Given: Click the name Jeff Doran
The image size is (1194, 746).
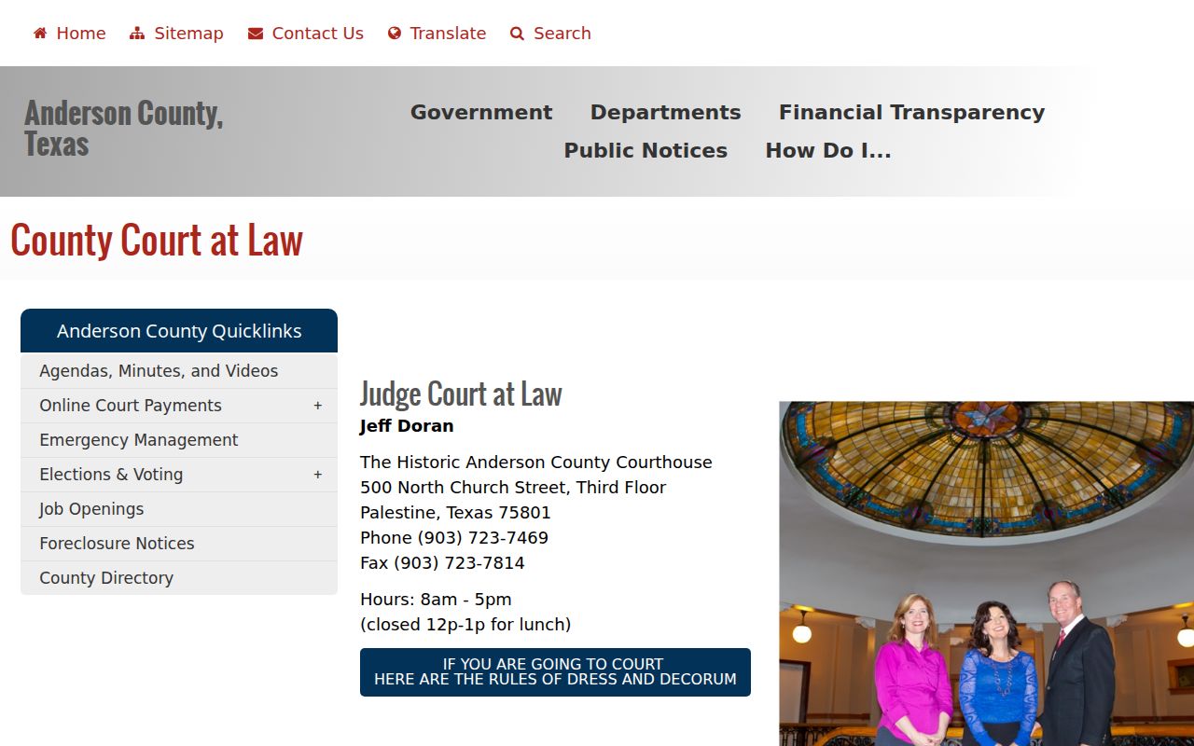Looking at the screenshot, I should tap(407, 426).
